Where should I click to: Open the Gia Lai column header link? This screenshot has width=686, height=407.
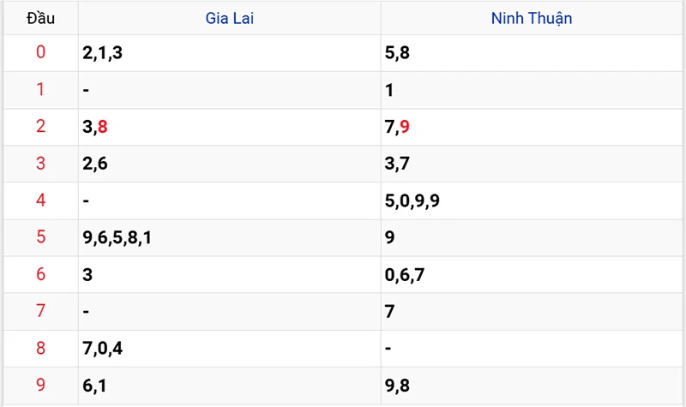point(229,18)
